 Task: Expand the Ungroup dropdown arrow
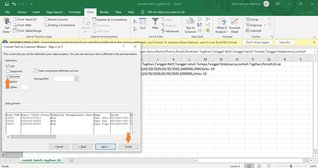[x=265, y=25]
